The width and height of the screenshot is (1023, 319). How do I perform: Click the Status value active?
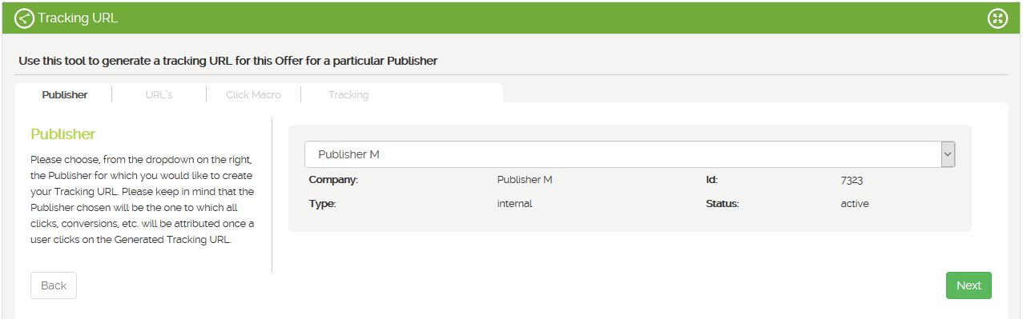point(855,204)
